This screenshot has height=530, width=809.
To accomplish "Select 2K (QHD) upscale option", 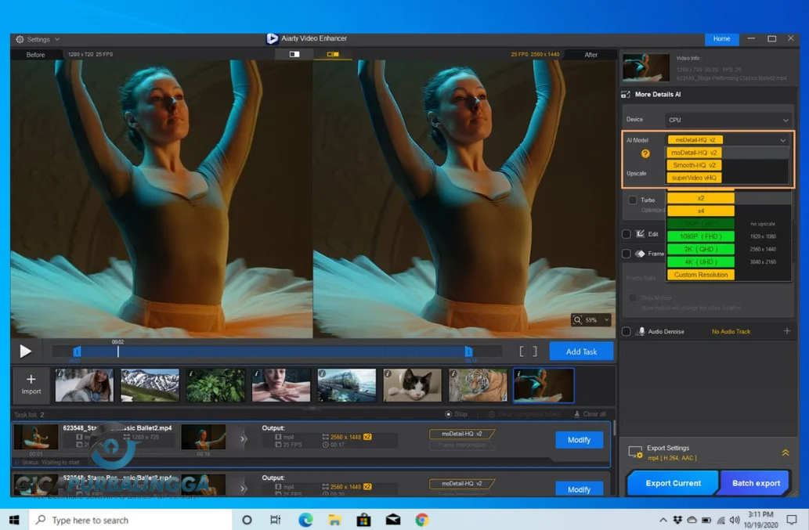I will tap(701, 249).
